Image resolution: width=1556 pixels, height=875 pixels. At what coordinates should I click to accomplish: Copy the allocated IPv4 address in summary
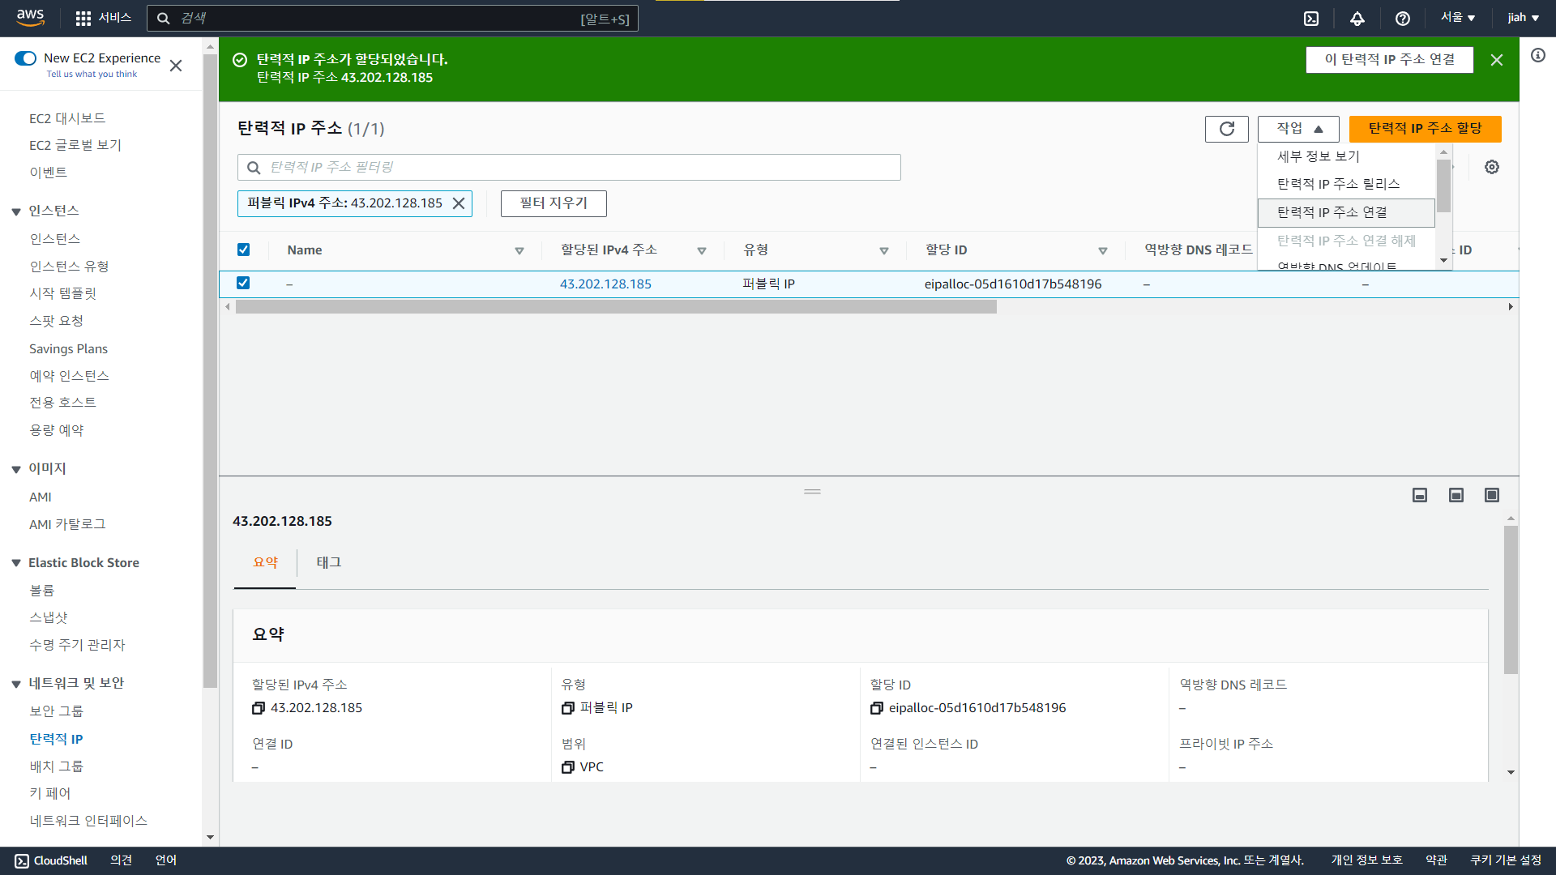259,708
